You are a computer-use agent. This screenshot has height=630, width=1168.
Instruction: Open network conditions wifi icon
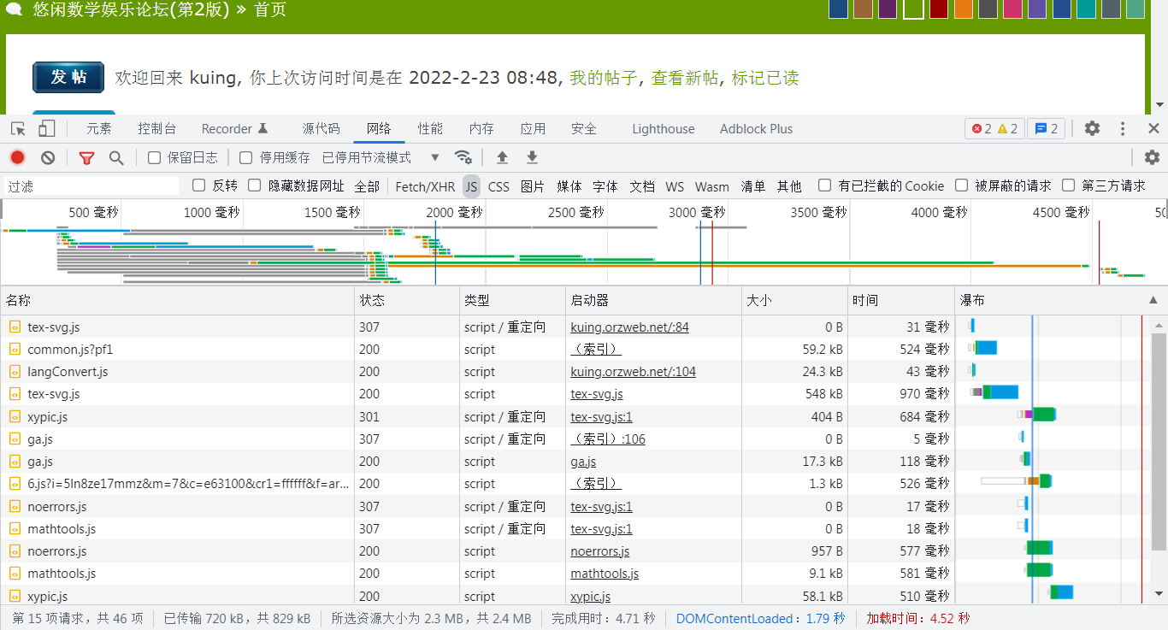[x=463, y=157]
